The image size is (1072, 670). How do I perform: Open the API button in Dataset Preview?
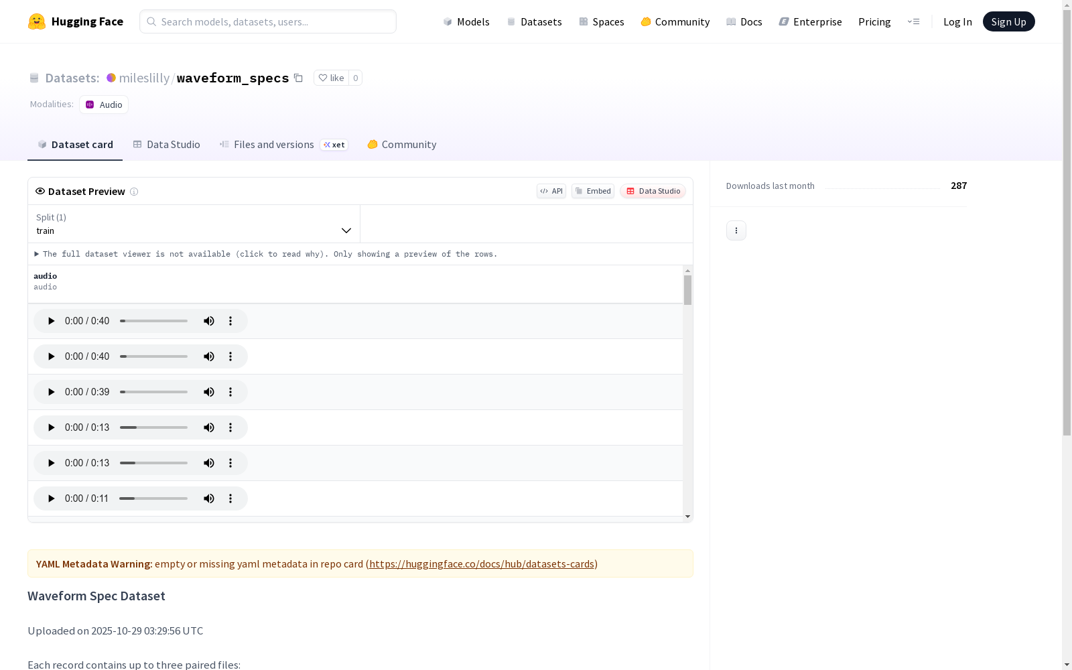tap(551, 191)
